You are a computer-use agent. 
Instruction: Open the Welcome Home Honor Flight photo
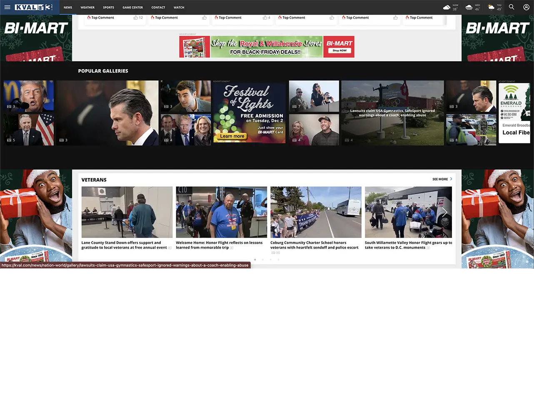click(222, 212)
